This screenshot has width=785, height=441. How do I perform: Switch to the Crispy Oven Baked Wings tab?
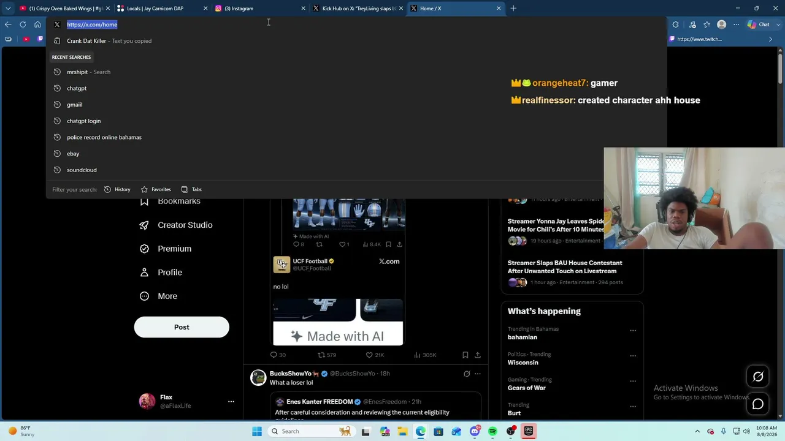64,9
